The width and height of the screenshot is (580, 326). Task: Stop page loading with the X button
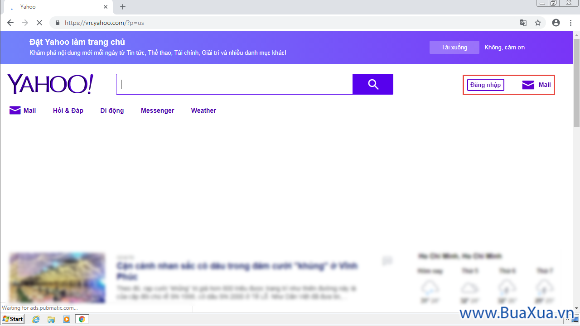coord(39,23)
